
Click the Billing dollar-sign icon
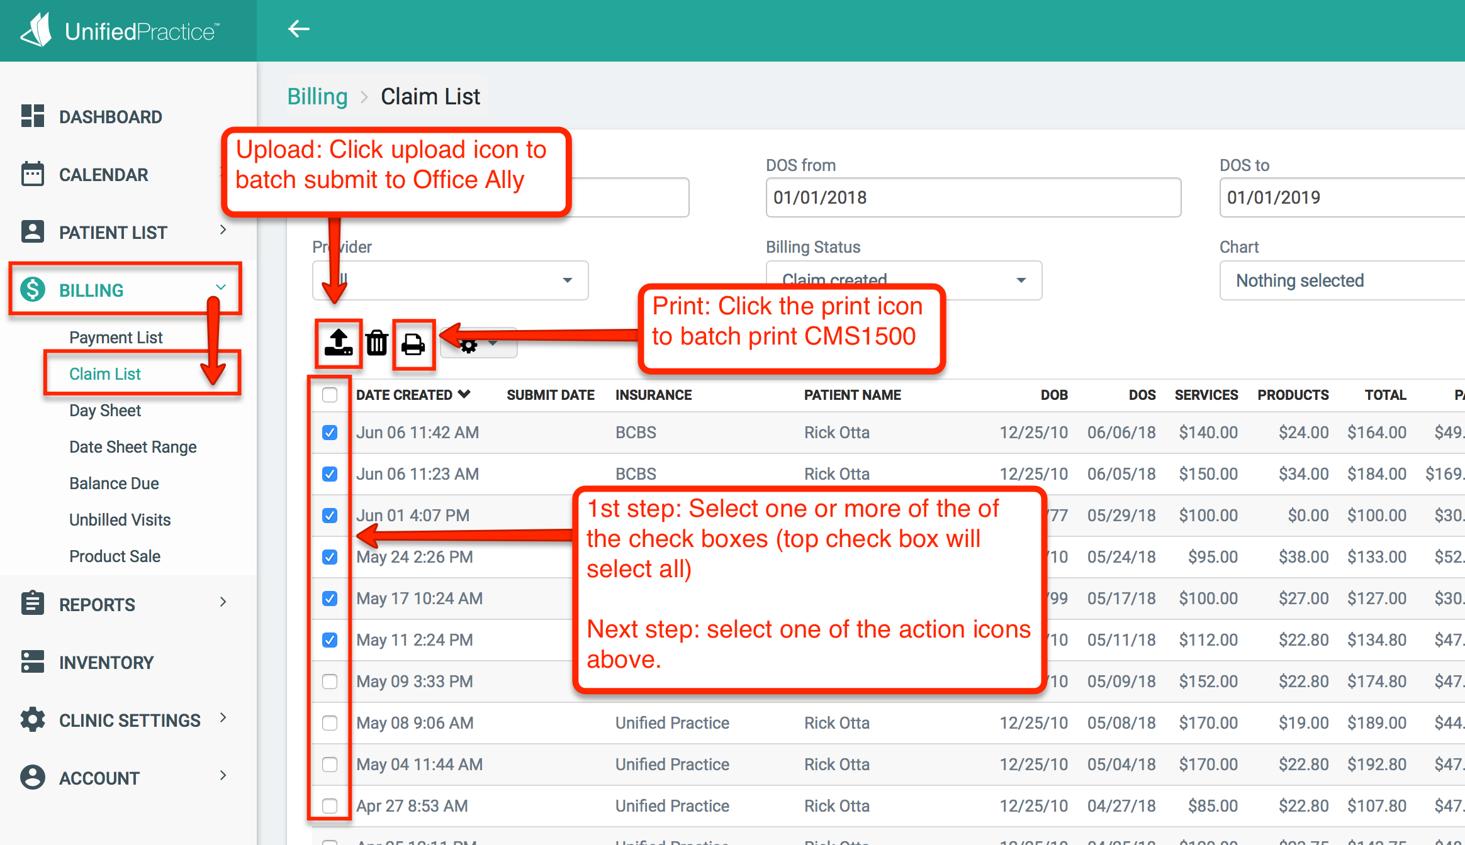(x=32, y=290)
